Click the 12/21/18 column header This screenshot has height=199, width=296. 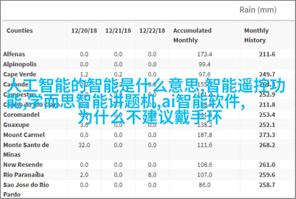118,31
